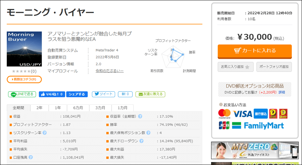Post using the Twitter ツイート button

pyautogui.click(x=103, y=94)
